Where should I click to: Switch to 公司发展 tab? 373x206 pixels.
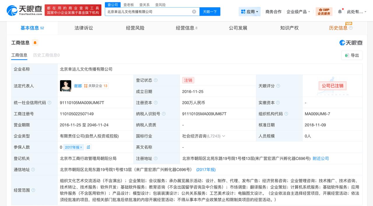coord(238,28)
